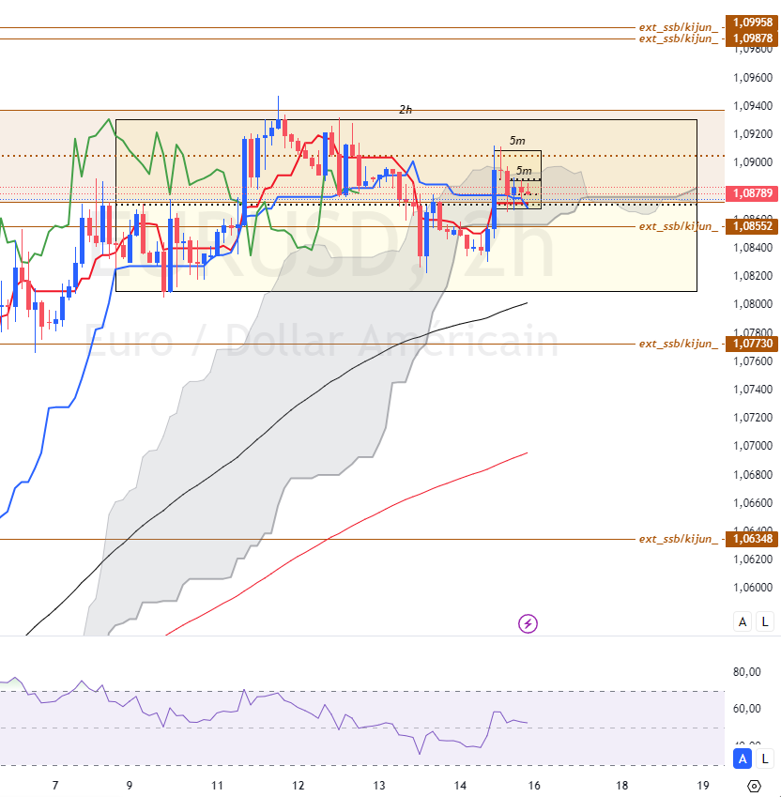Toggle auto scale A button on price chart
Viewport: 781px width, 797px height.
[743, 621]
